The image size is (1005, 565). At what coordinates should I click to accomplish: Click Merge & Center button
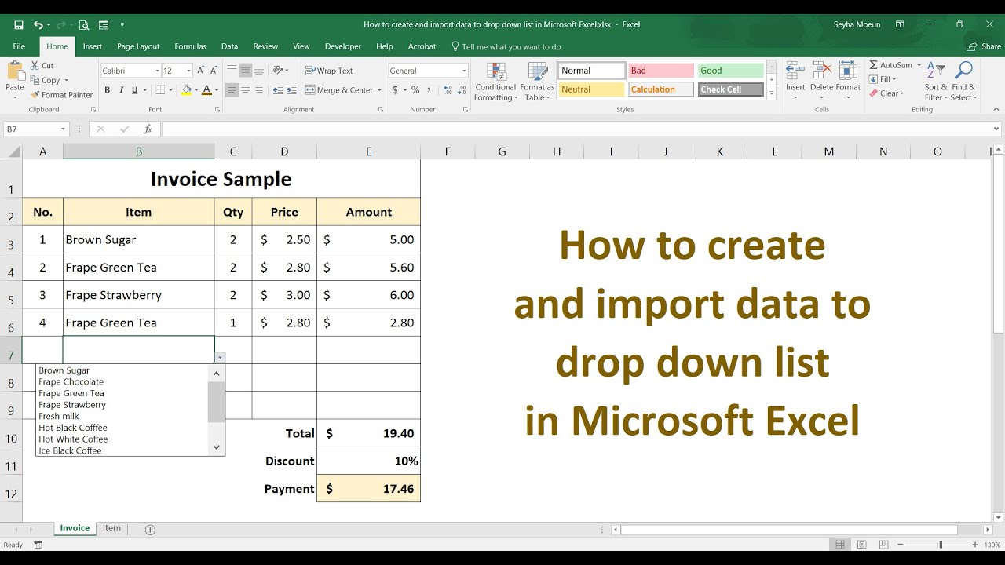[339, 90]
